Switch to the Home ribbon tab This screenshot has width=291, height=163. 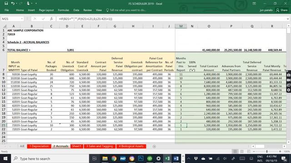[x=20, y=10]
